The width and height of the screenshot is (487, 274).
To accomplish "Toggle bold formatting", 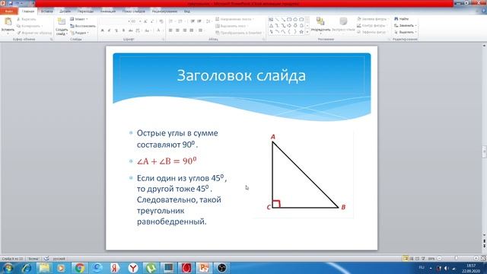I will [102, 30].
